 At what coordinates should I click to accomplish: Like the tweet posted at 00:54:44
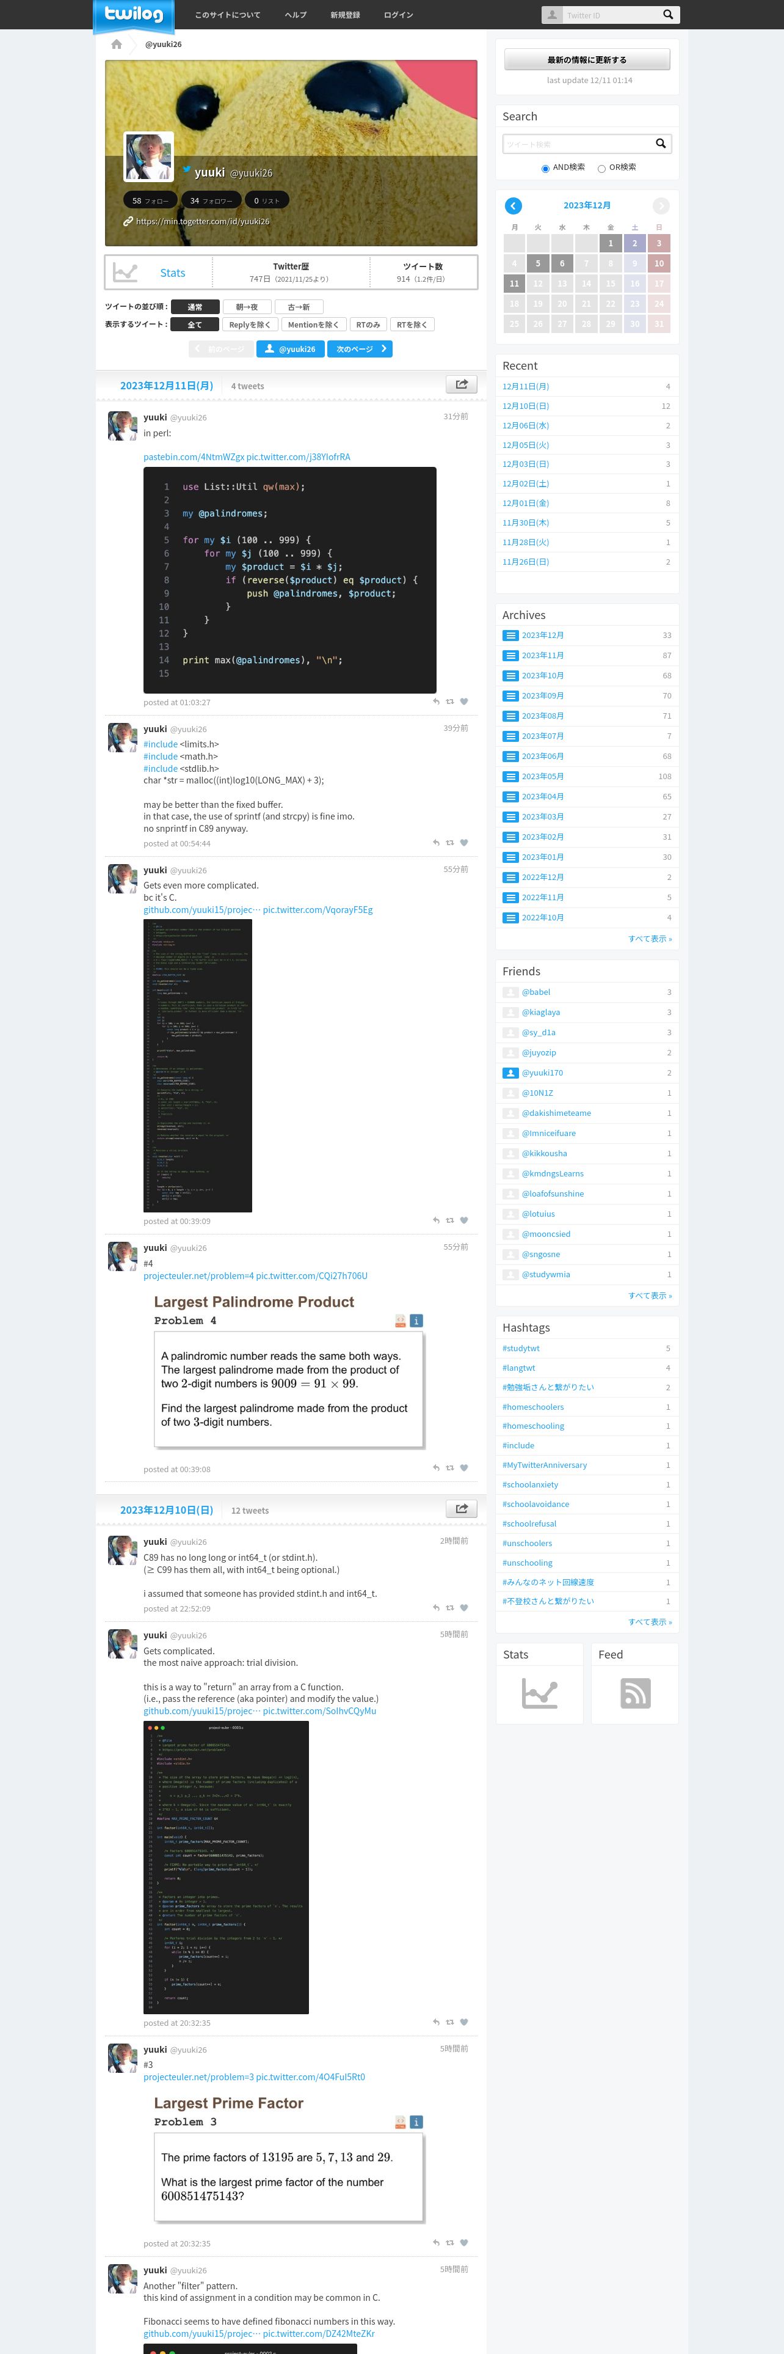click(x=463, y=843)
